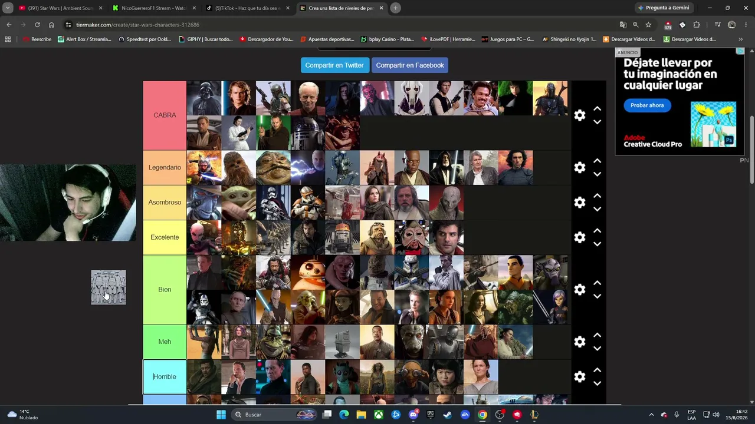Move Meh tier up with arrow
This screenshot has width=755, height=424.
tap(597, 335)
